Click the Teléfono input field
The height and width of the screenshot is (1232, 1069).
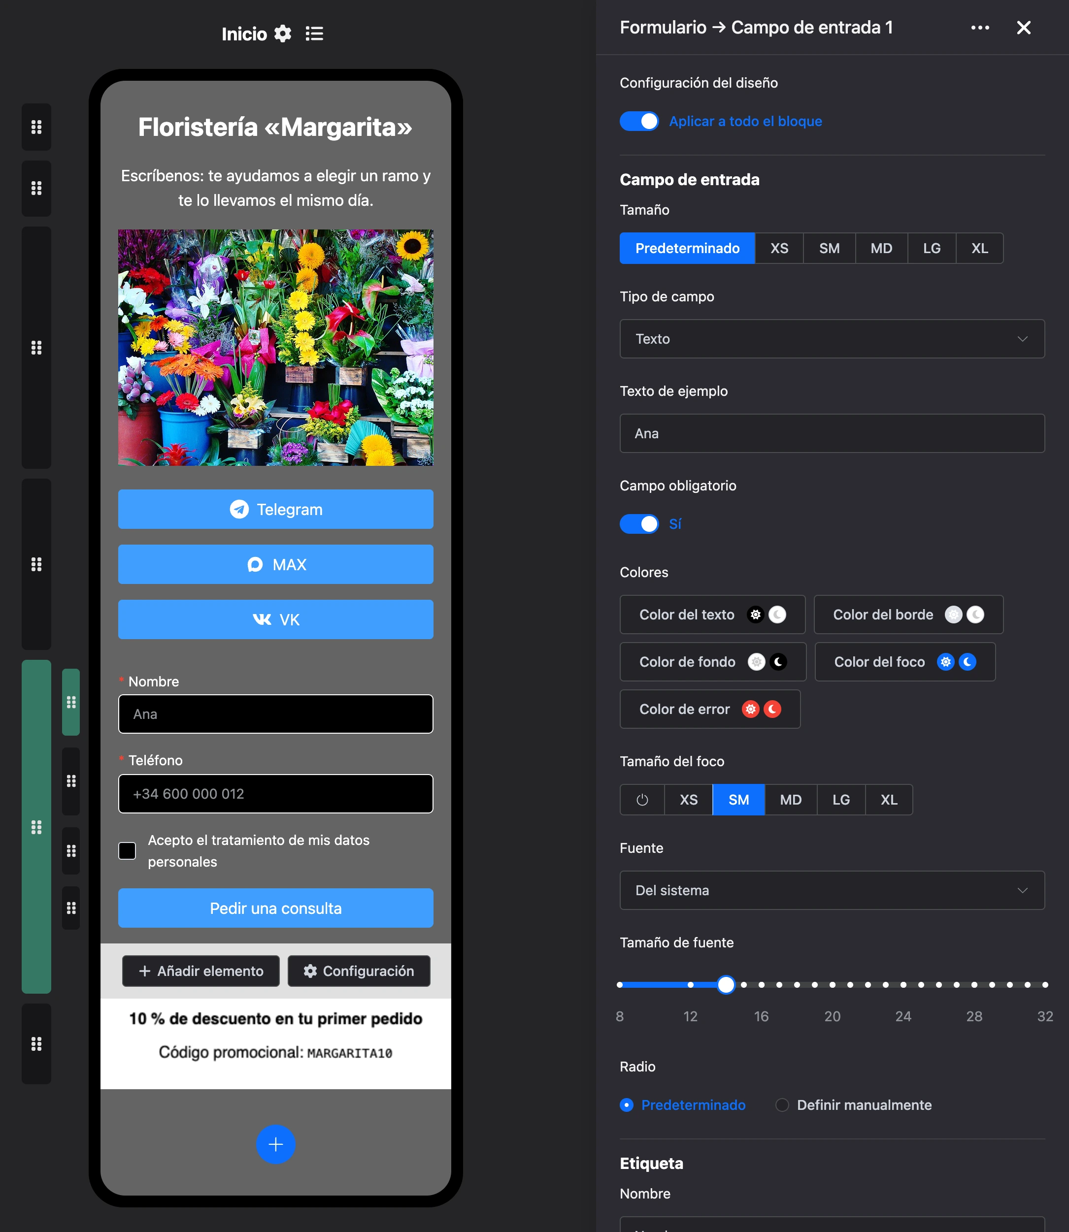click(275, 794)
